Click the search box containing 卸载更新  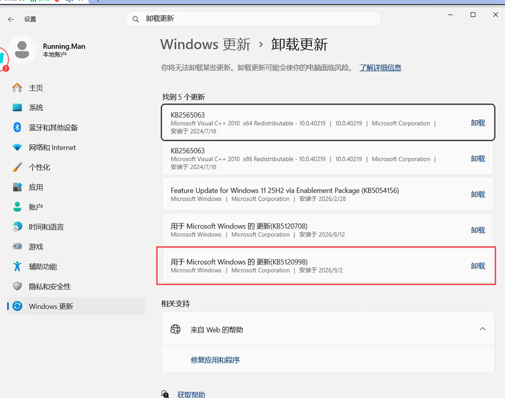tap(253, 19)
